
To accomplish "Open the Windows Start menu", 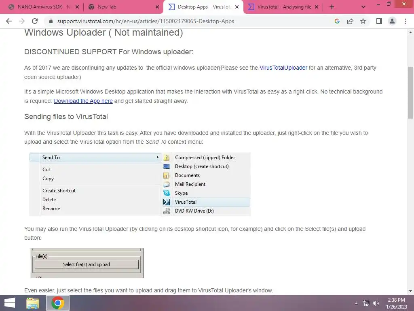I will click(10, 303).
